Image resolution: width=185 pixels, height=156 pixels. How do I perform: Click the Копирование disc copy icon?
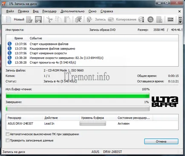111,20
